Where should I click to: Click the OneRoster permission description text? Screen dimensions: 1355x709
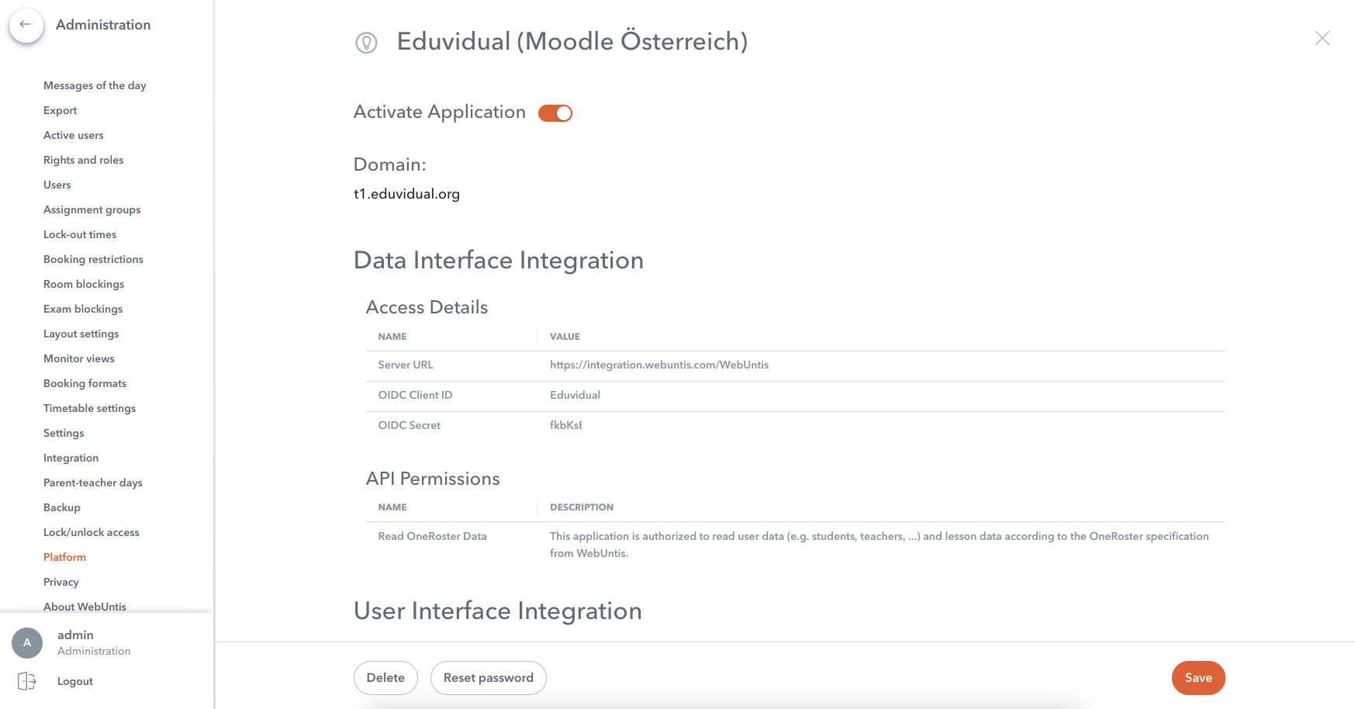880,545
